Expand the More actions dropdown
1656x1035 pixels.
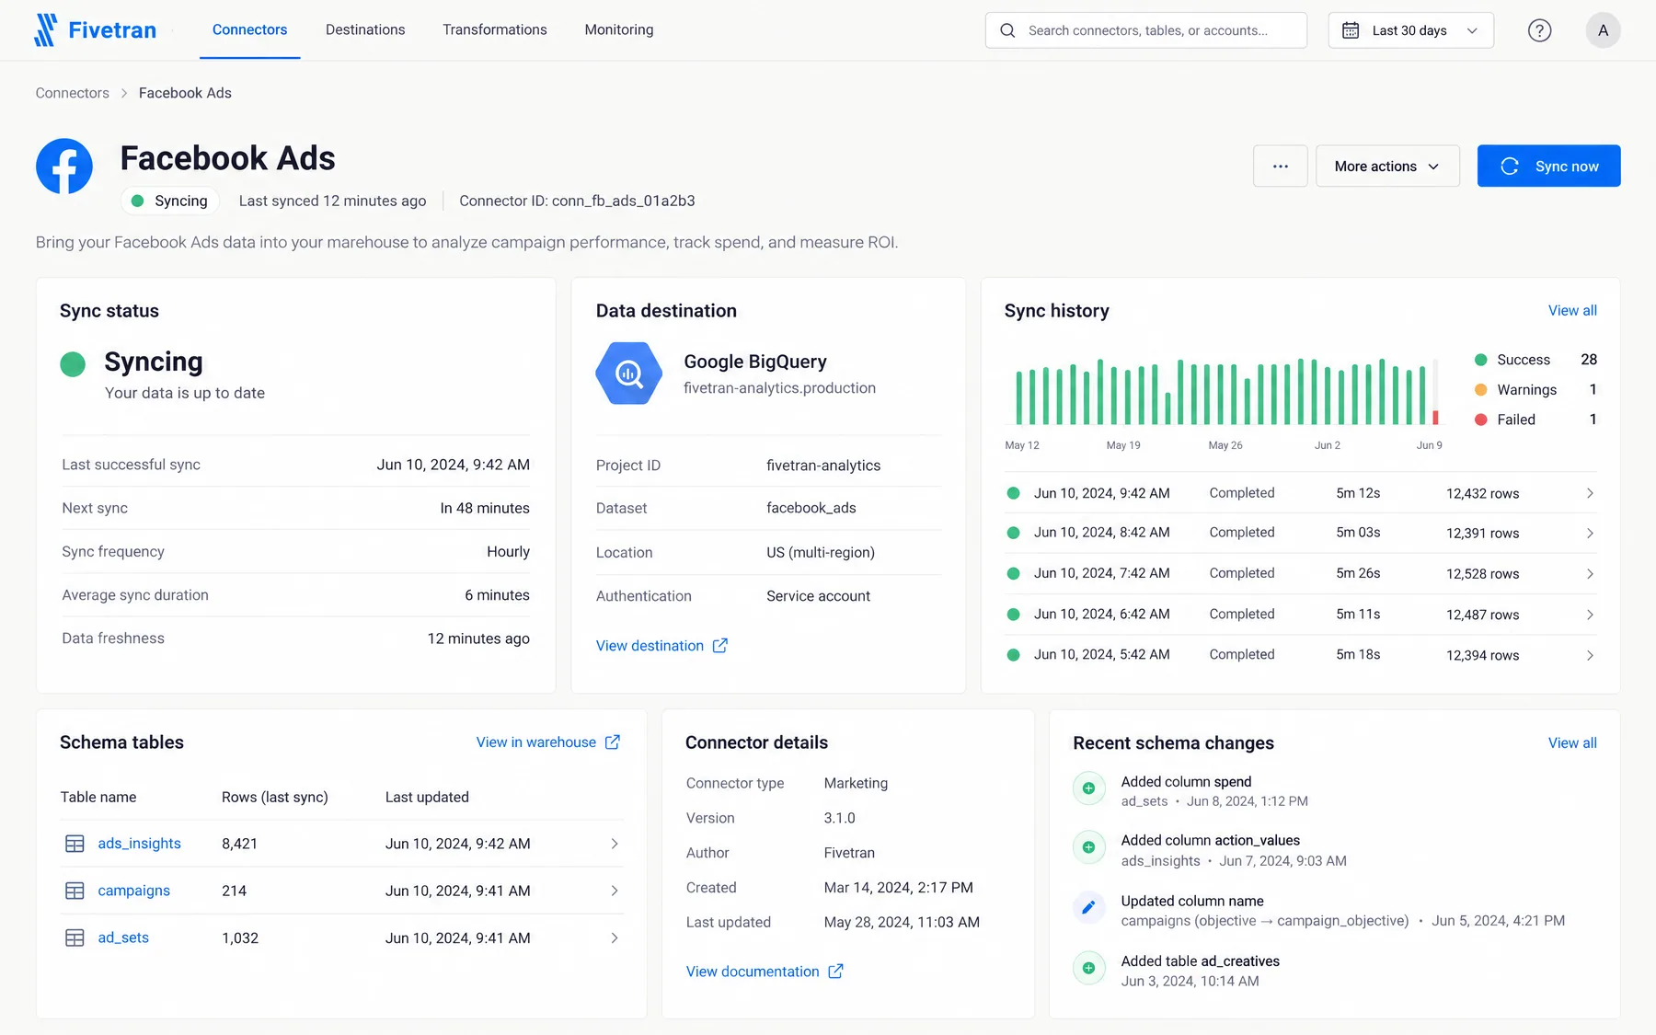1387,167
